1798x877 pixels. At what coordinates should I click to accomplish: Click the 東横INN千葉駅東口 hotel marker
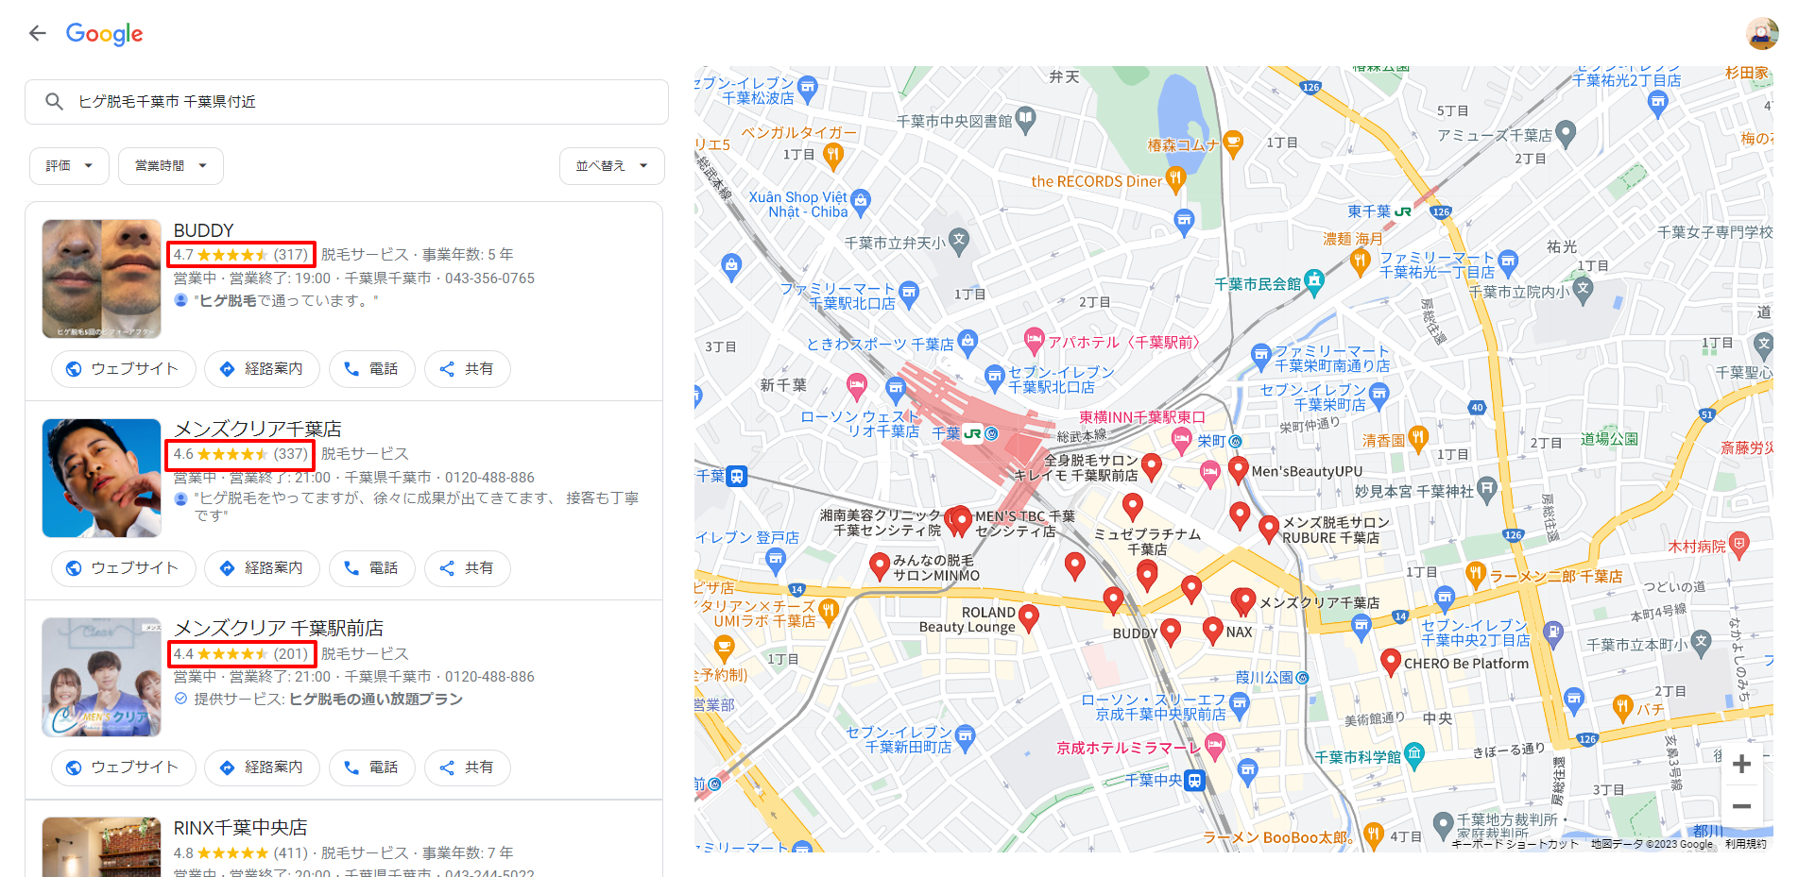click(1181, 439)
